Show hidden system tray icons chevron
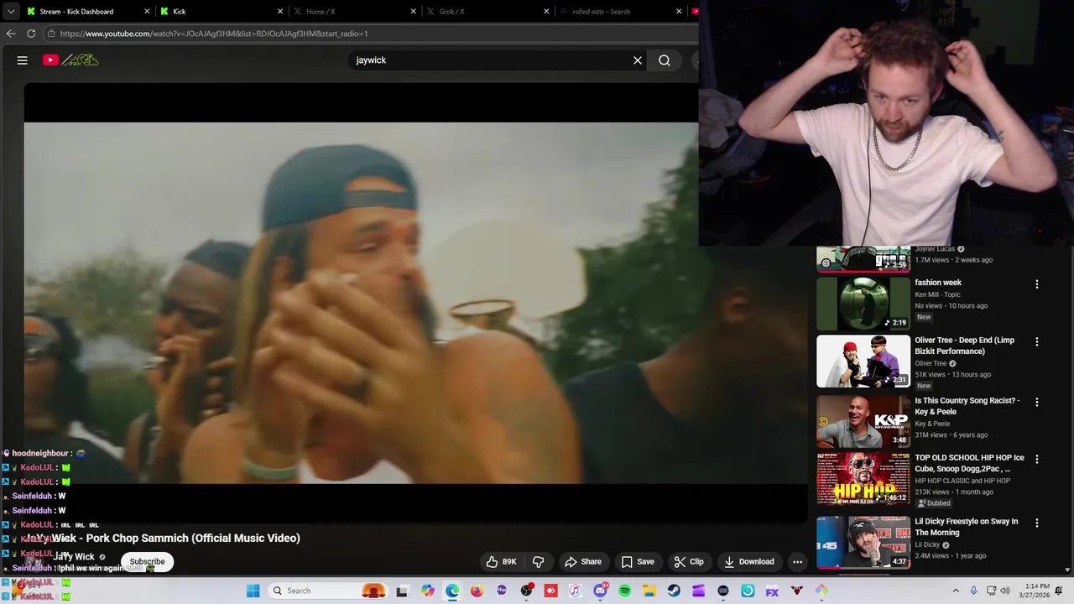1074x604 pixels. [x=956, y=591]
